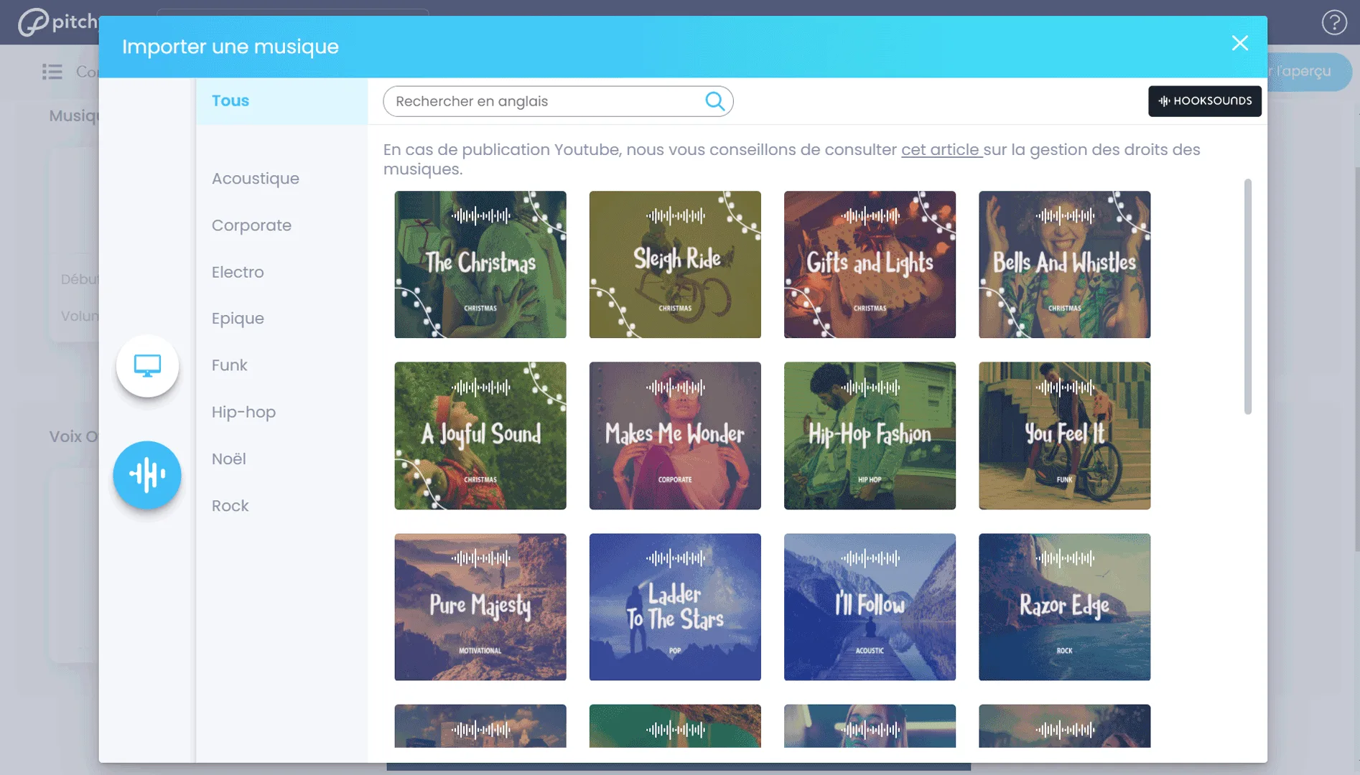The image size is (1360, 775).
Task: Choose the Hip-Hop Fashion track
Action: click(x=870, y=436)
